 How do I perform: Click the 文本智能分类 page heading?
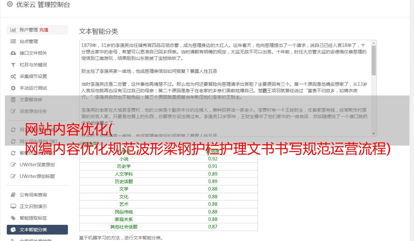[99, 31]
